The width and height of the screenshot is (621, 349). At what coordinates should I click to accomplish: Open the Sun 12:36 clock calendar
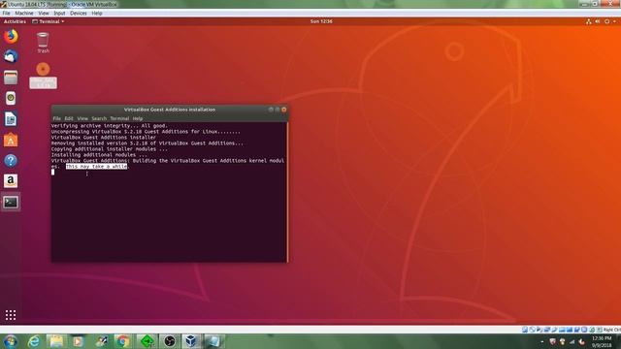(321, 21)
